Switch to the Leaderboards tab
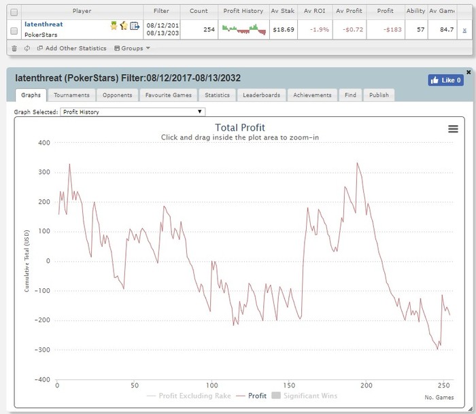Image resolution: width=476 pixels, height=414 pixels. tap(261, 95)
